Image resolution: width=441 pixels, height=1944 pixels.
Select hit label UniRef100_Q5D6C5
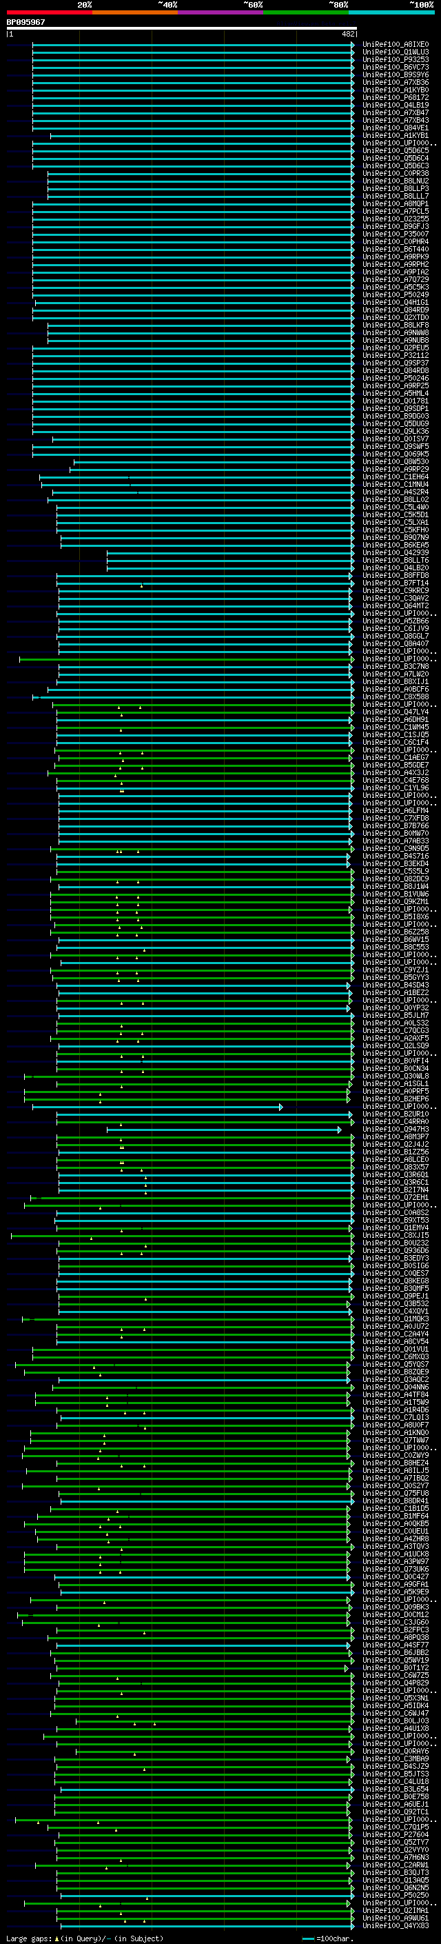[x=395, y=151]
